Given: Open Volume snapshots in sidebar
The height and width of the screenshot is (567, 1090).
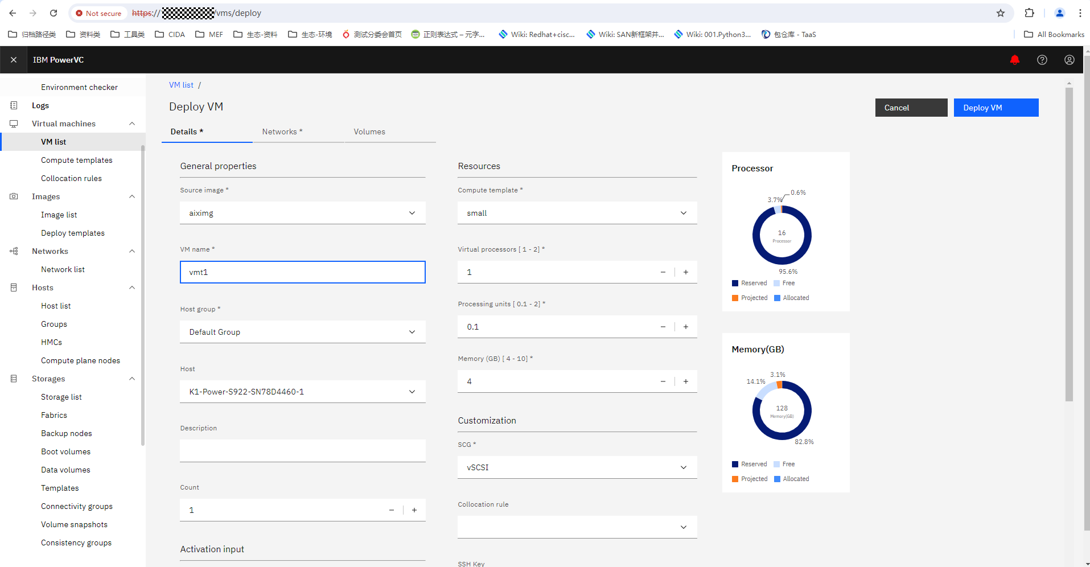Looking at the screenshot, I should [x=74, y=524].
